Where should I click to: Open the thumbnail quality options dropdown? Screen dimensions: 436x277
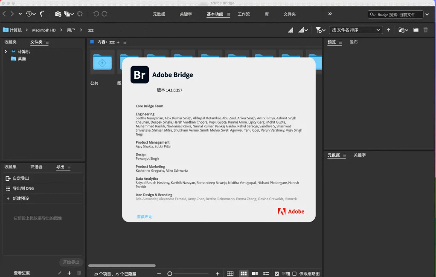303,30
